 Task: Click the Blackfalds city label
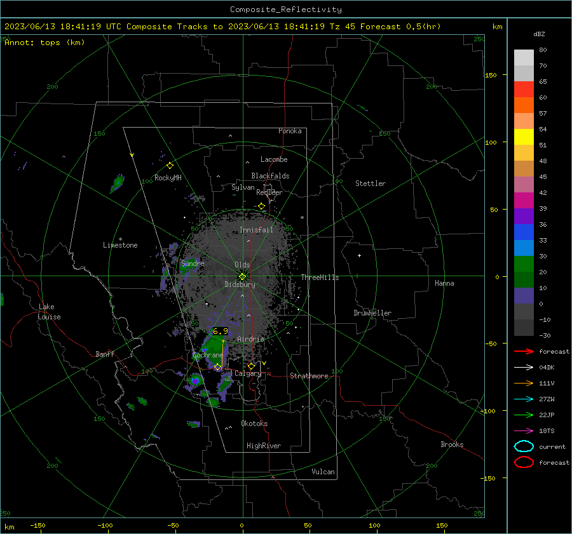coord(270,176)
